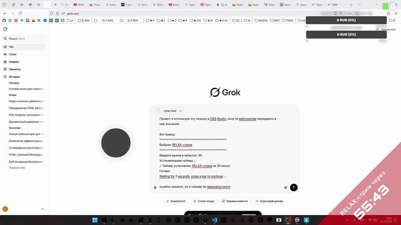Open chat 'Новый зелёный цвет'
Screen dimensions: 401x225
[x=26, y=134]
